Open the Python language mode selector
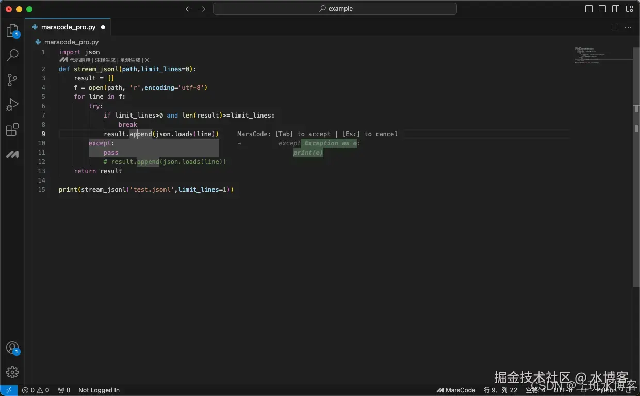The height and width of the screenshot is (396, 640). (606, 390)
